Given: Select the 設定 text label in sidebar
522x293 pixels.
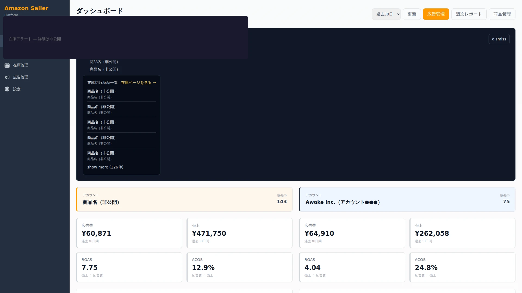Looking at the screenshot, I should pyautogui.click(x=17, y=89).
